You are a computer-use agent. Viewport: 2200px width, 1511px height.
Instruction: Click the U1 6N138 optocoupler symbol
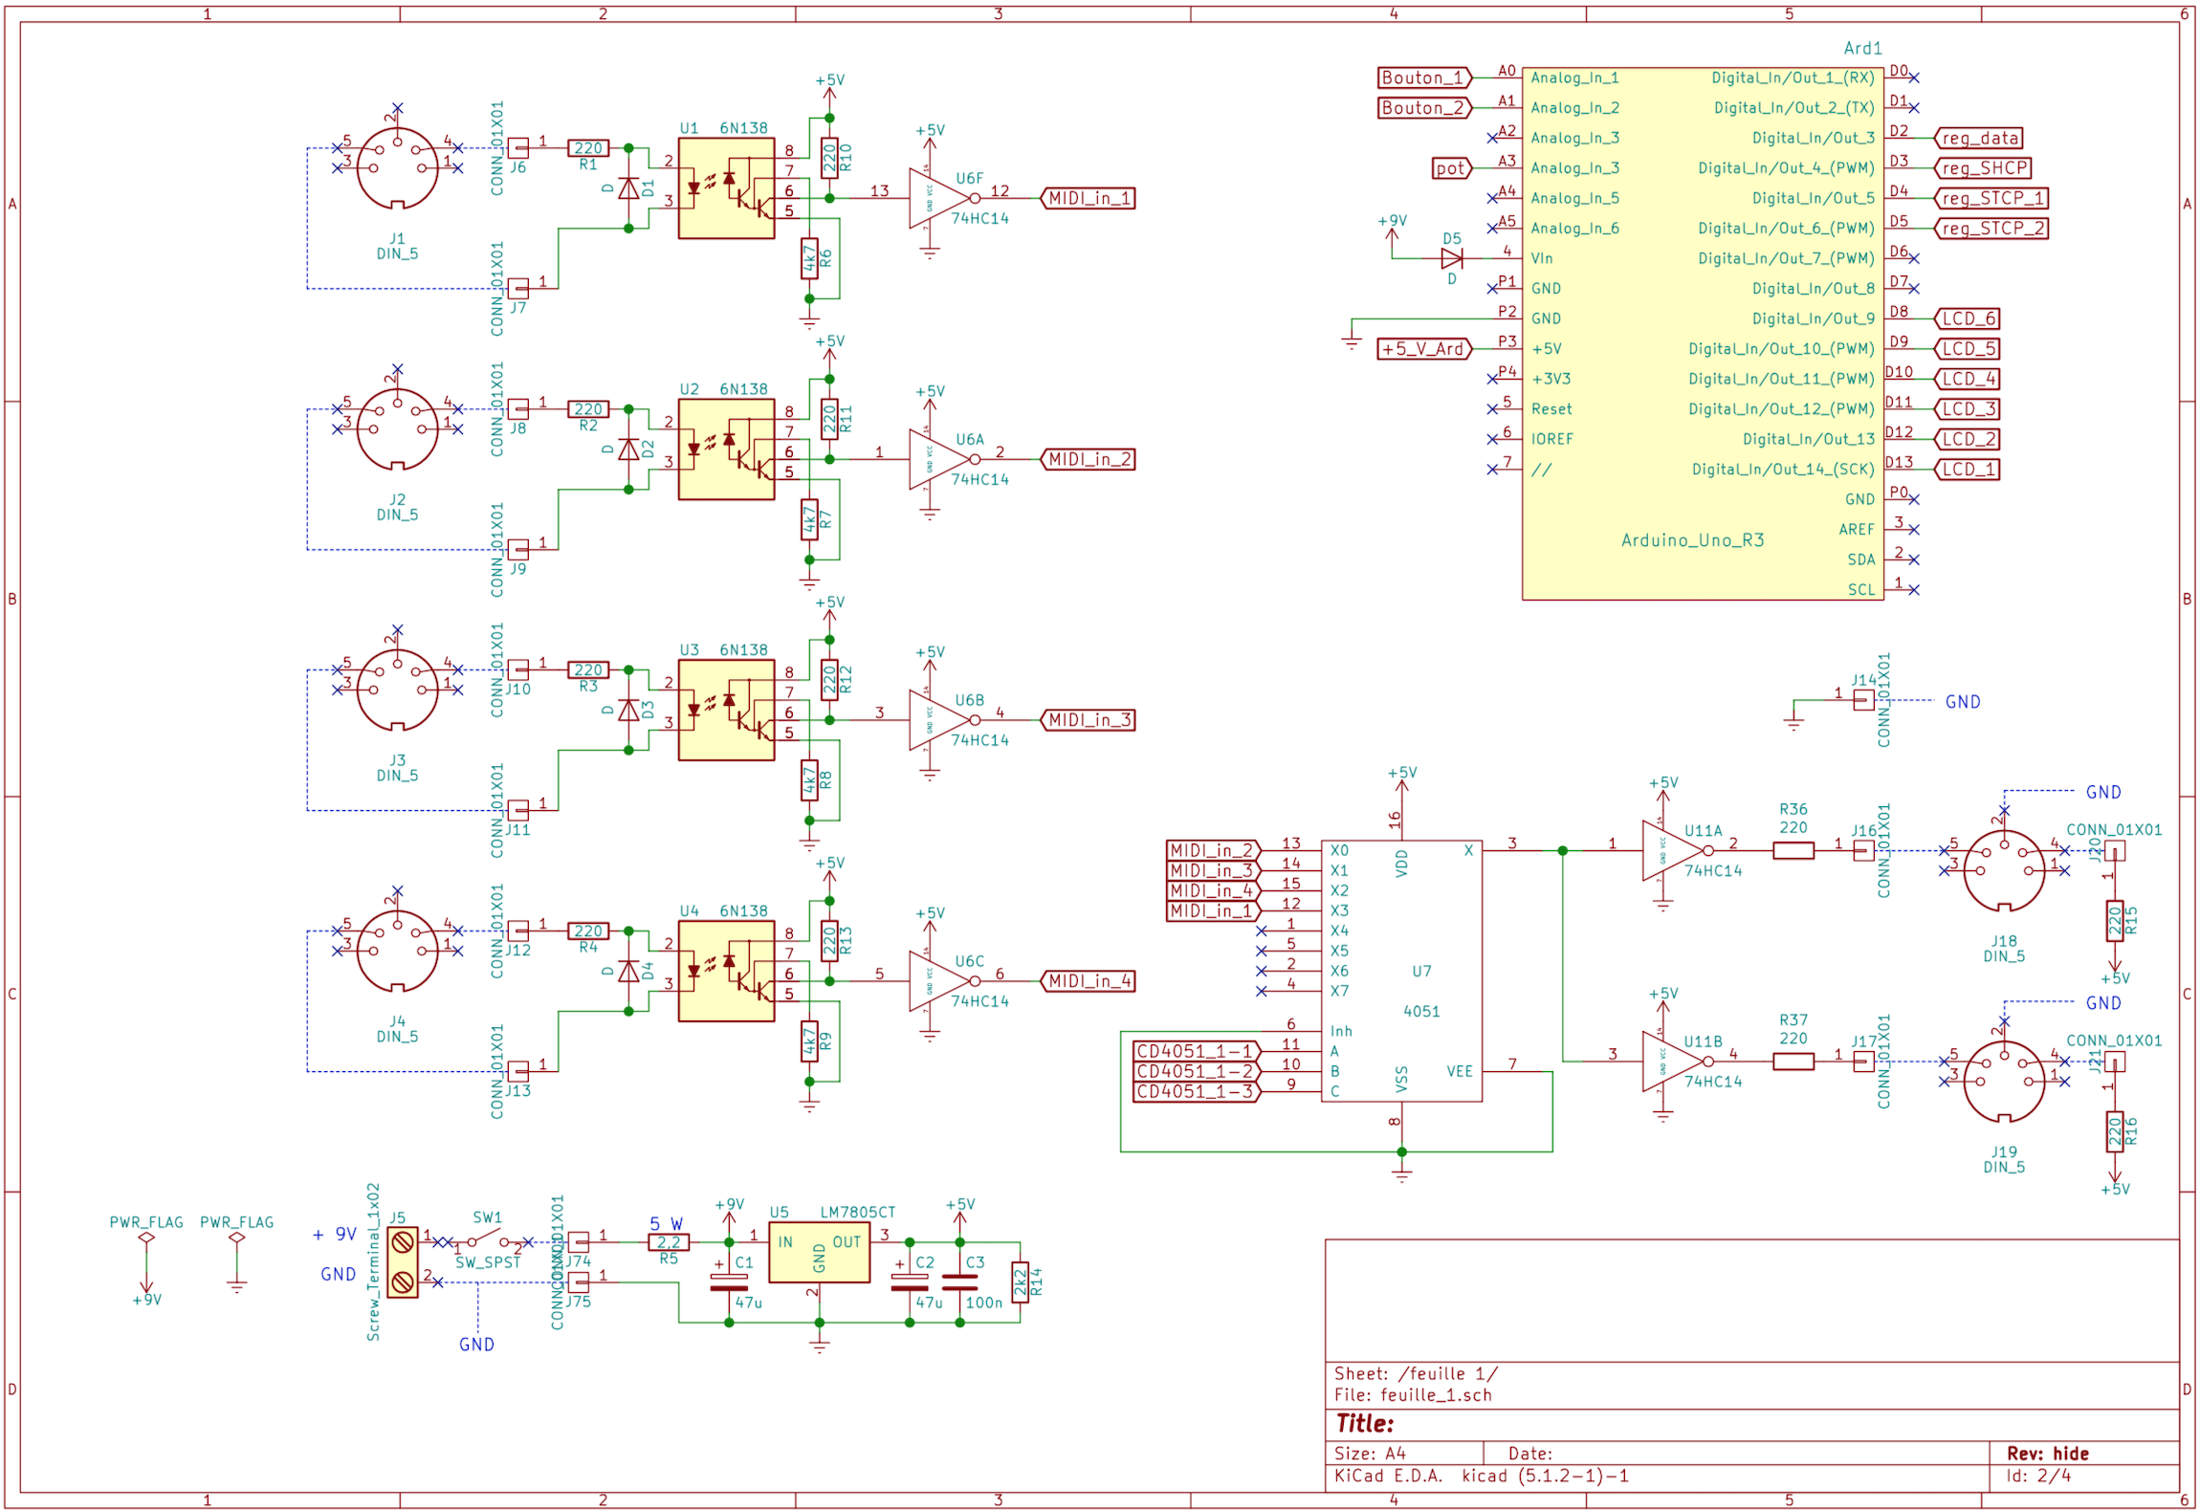726,188
